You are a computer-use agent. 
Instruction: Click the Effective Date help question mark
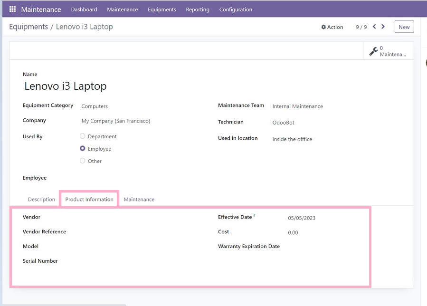pyautogui.click(x=254, y=215)
